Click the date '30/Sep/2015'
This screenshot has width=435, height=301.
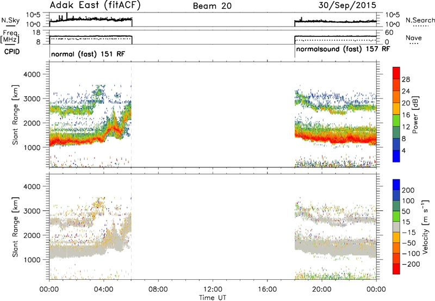click(x=347, y=5)
